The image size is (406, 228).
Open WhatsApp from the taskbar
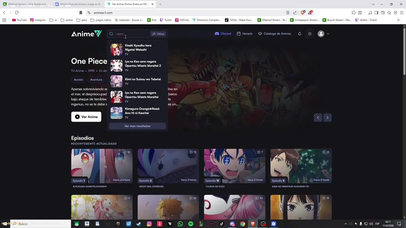pyautogui.click(x=180, y=224)
